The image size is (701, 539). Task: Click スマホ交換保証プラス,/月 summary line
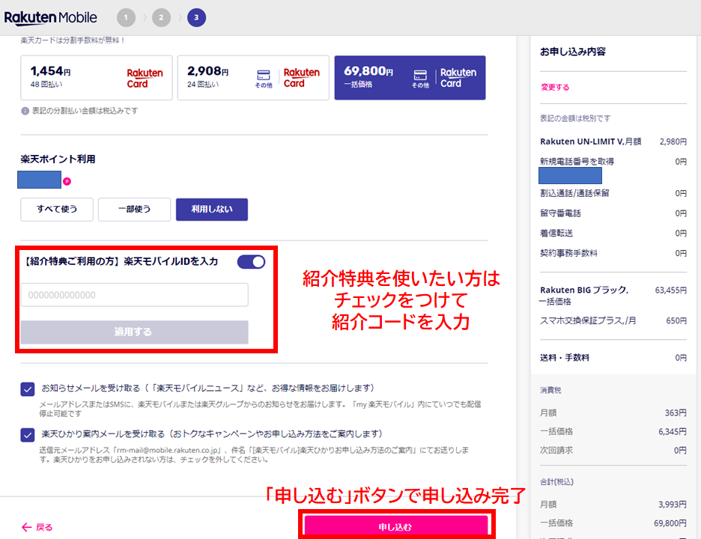coord(613,320)
